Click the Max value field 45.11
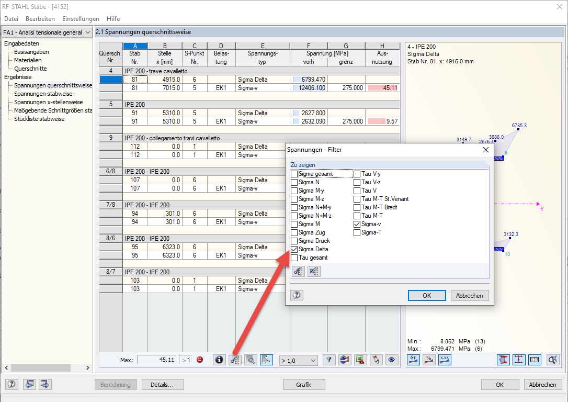 (x=156, y=360)
